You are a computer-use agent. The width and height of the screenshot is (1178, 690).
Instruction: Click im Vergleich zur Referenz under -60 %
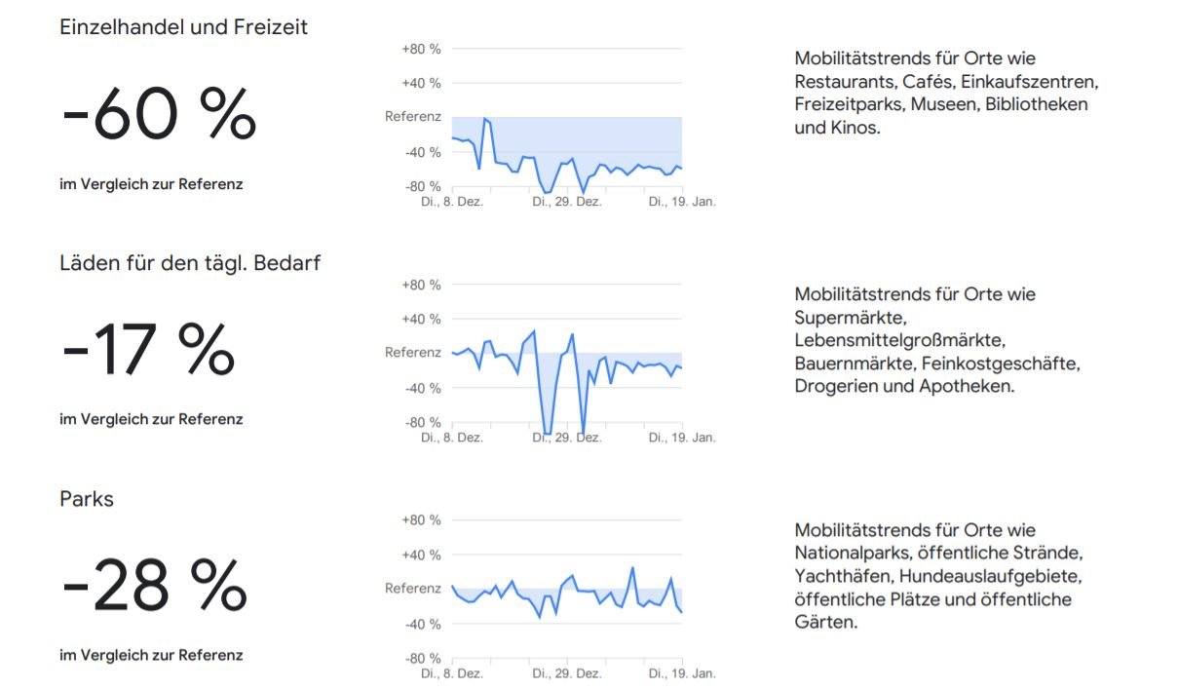[151, 184]
